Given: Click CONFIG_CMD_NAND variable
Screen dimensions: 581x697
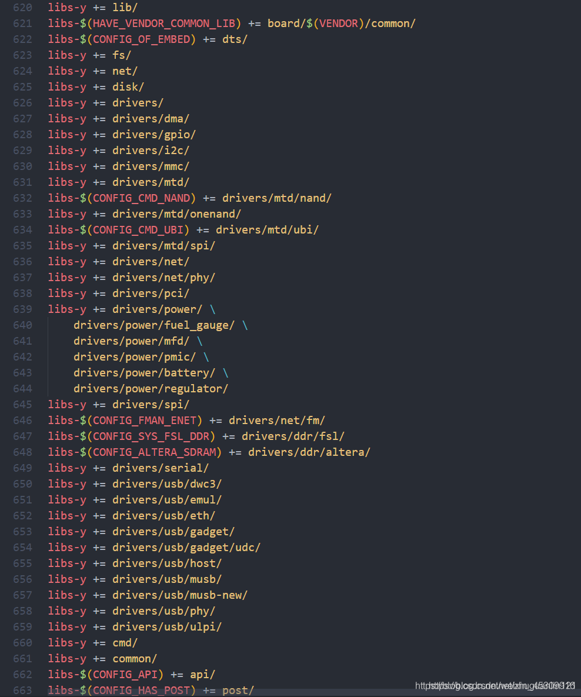Looking at the screenshot, I should pyautogui.click(x=141, y=198).
